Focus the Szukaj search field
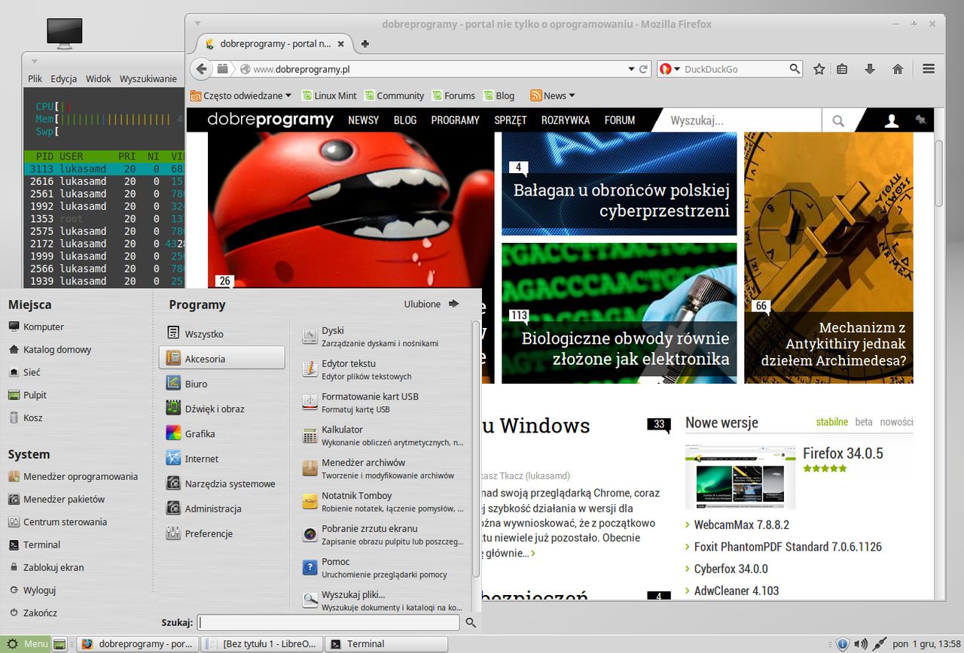Viewport: 964px width, 653px height. point(329,623)
